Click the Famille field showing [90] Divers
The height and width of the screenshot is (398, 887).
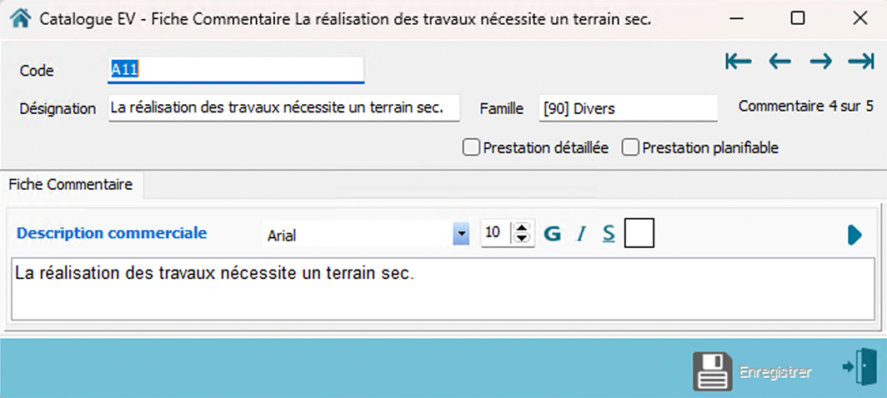click(x=628, y=108)
